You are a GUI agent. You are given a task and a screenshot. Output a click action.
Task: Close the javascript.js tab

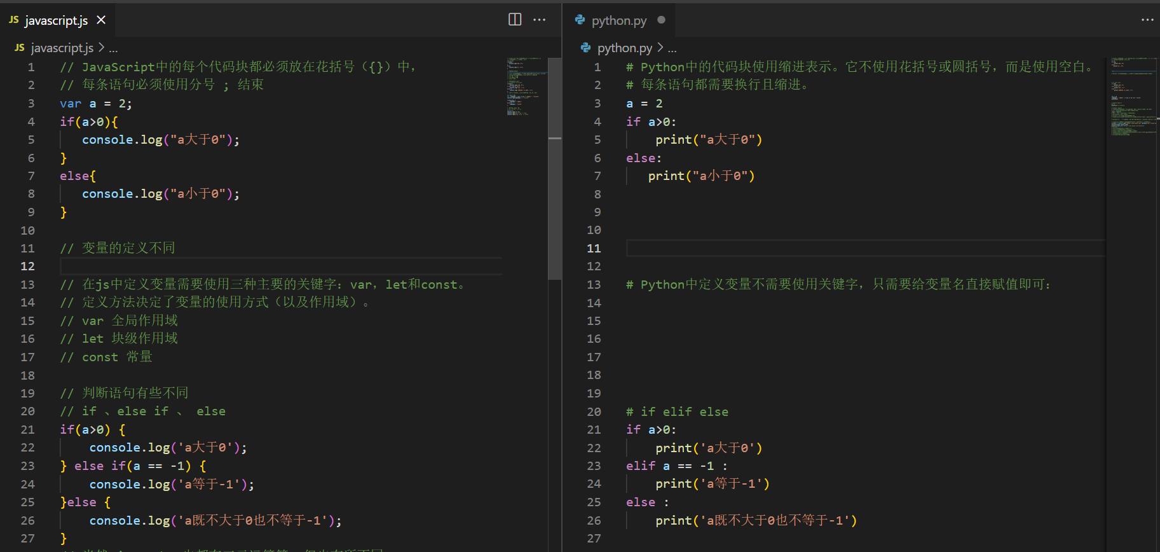click(101, 20)
